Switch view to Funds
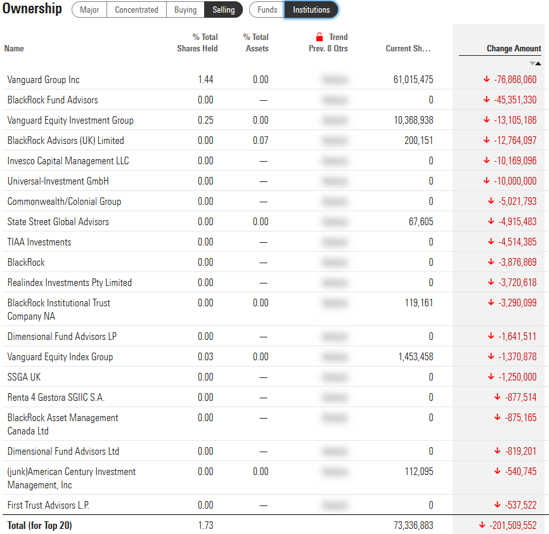The height and width of the screenshot is (534, 549). [267, 10]
